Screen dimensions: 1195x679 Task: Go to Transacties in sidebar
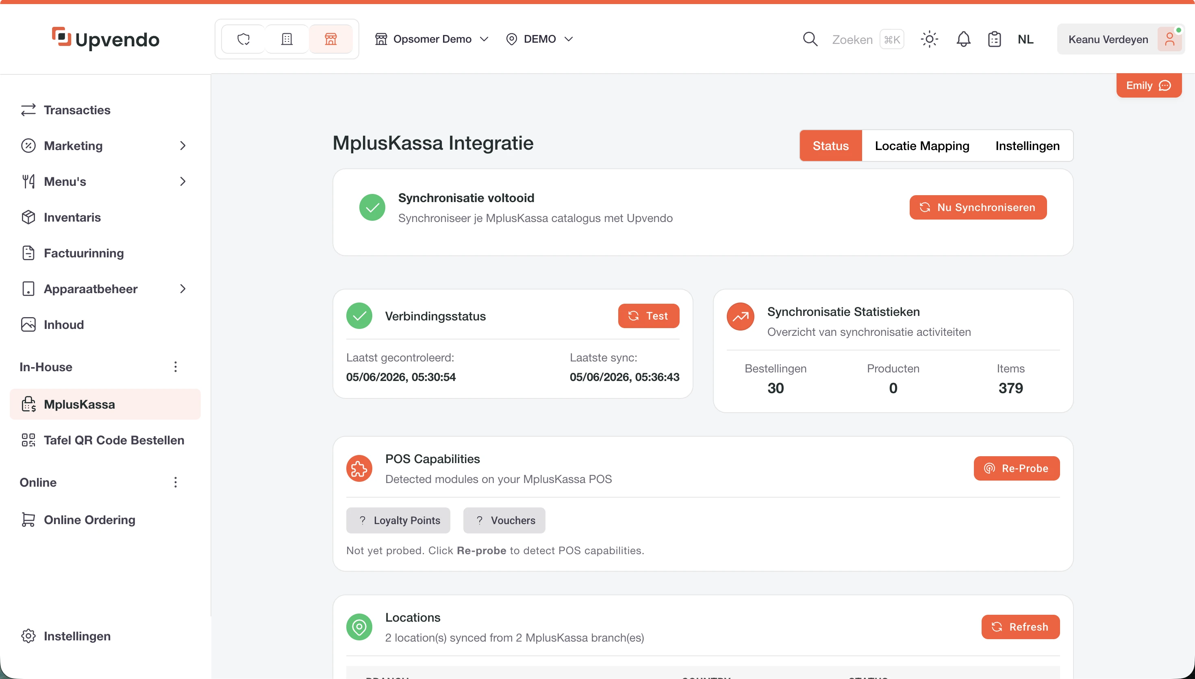click(105, 110)
